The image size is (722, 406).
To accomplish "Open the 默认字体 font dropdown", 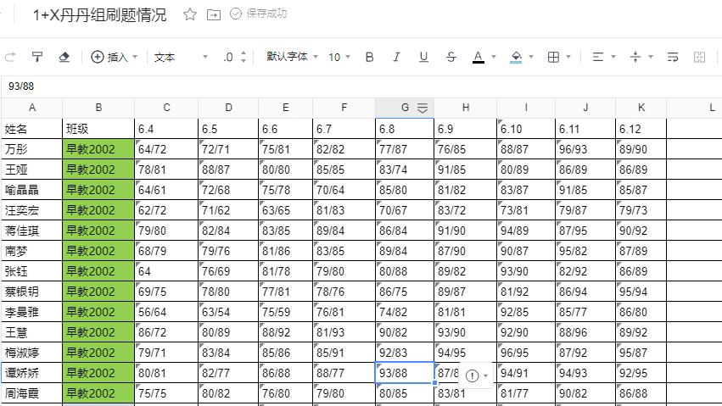I will [292, 57].
